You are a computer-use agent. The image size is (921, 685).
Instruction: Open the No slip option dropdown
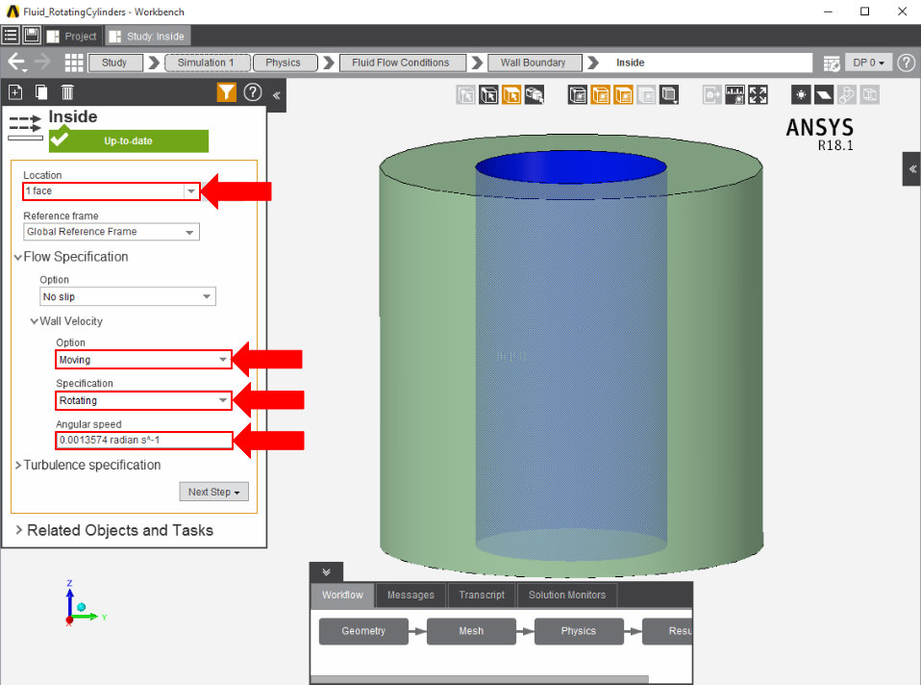click(128, 296)
